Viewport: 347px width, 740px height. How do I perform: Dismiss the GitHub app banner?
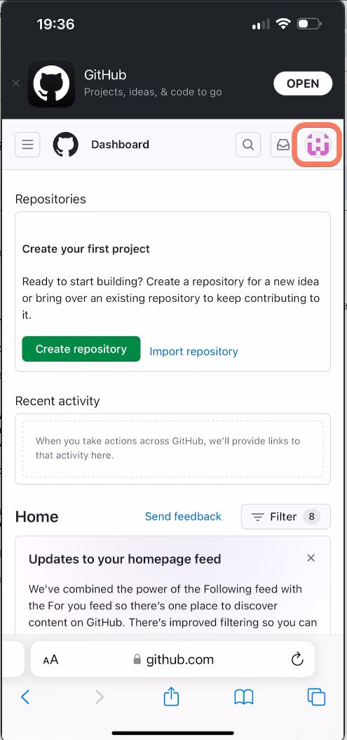15,84
